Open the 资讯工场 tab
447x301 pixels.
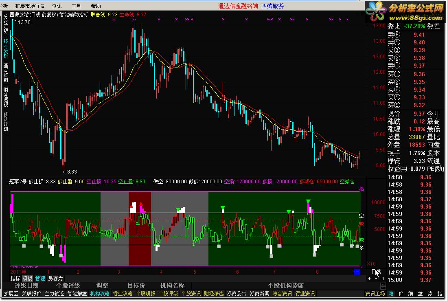coord(375,294)
